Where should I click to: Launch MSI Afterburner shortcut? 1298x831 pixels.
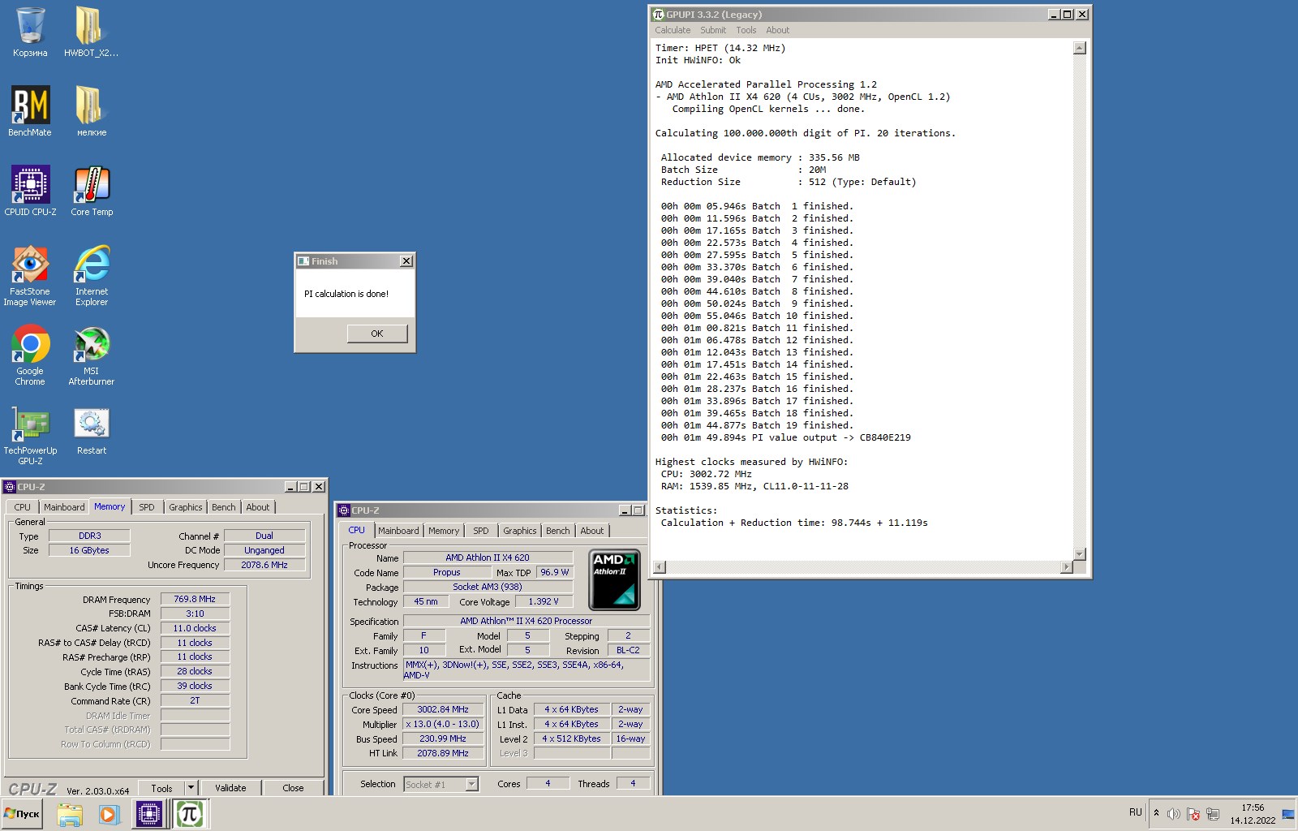[91, 355]
